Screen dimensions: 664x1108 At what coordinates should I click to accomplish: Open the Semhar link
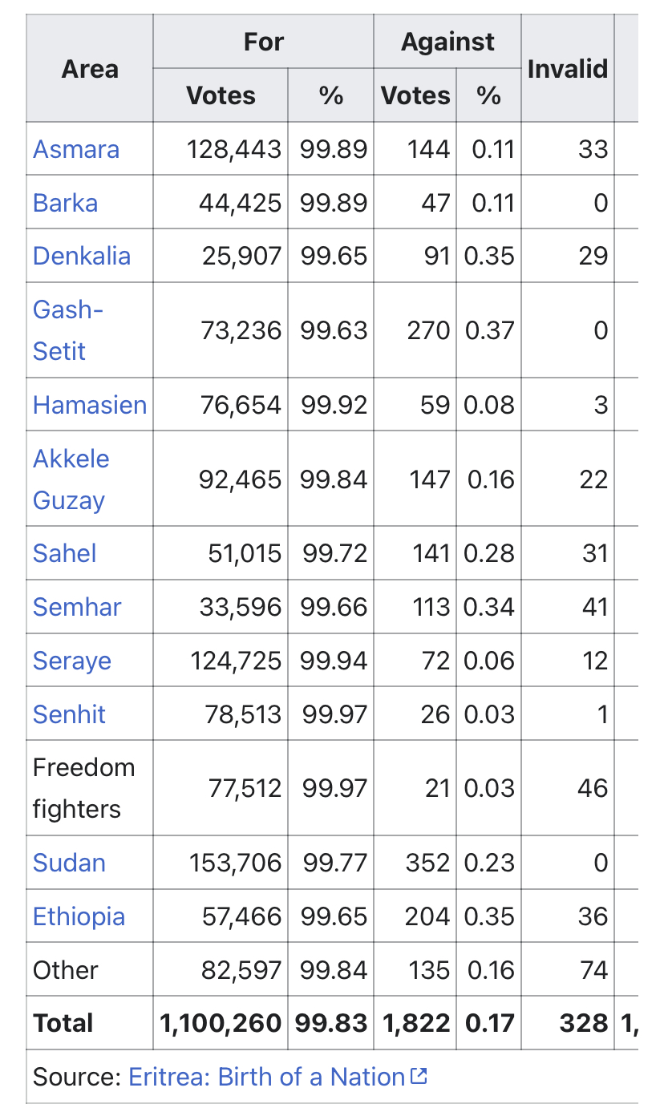pyautogui.click(x=77, y=607)
